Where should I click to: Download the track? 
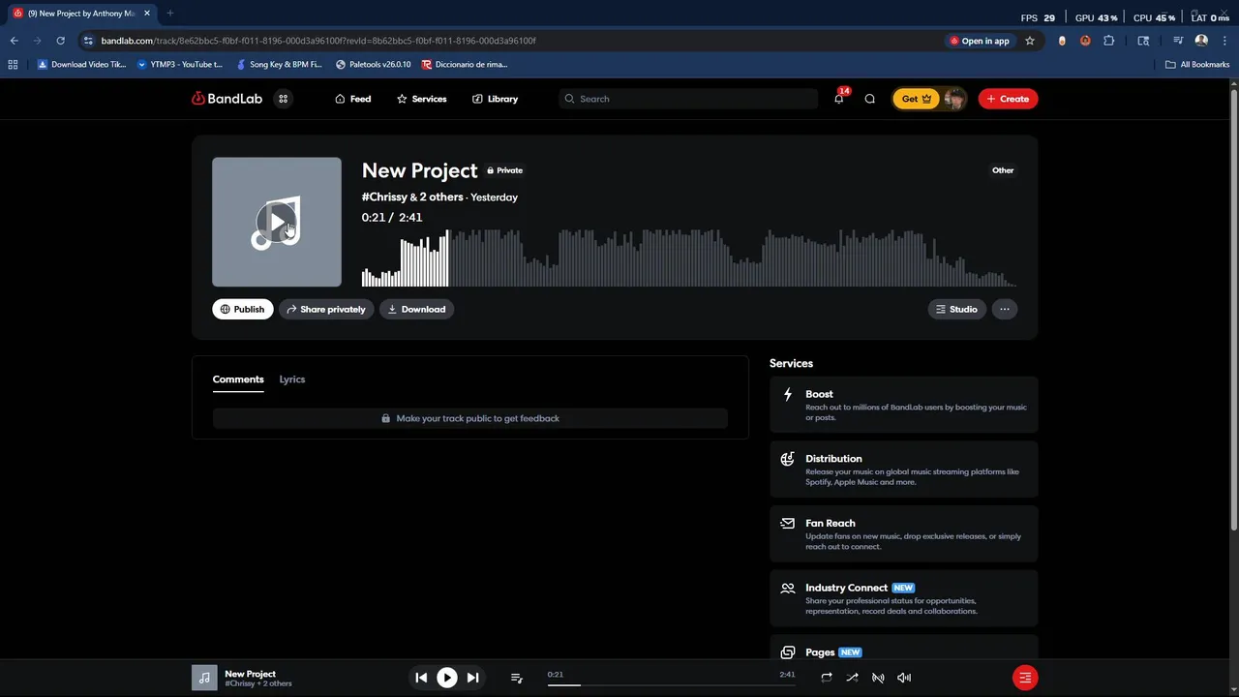[x=416, y=309]
